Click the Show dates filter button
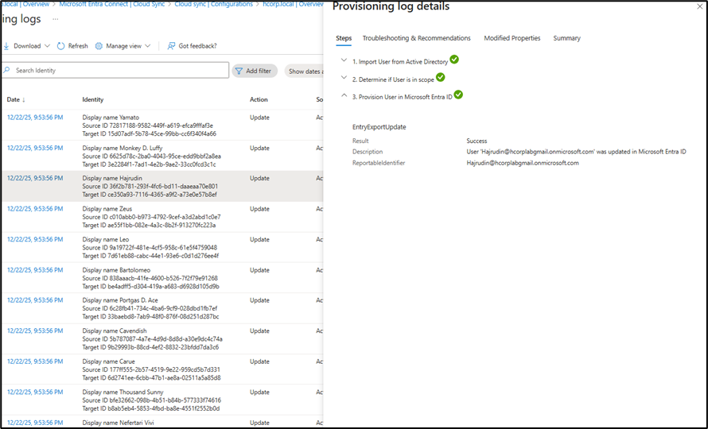The width and height of the screenshot is (708, 429). 304,71
